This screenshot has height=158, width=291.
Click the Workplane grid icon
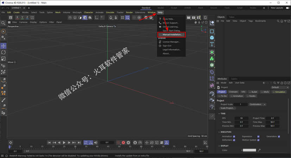pyautogui.click(x=122, y=18)
